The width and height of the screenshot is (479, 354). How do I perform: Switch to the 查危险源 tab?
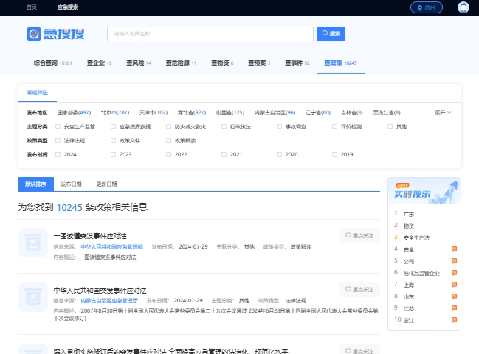181,63
